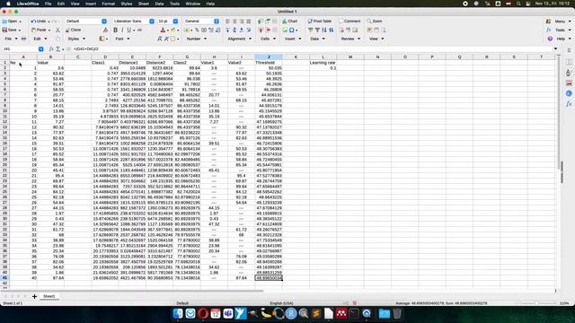Screen dimensions: 575x323
Task: Click the Percent number format icon
Action: [197, 30]
